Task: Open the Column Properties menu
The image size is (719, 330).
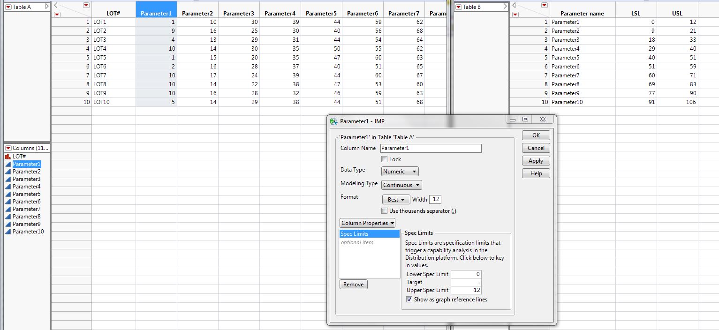Action: (x=367, y=223)
